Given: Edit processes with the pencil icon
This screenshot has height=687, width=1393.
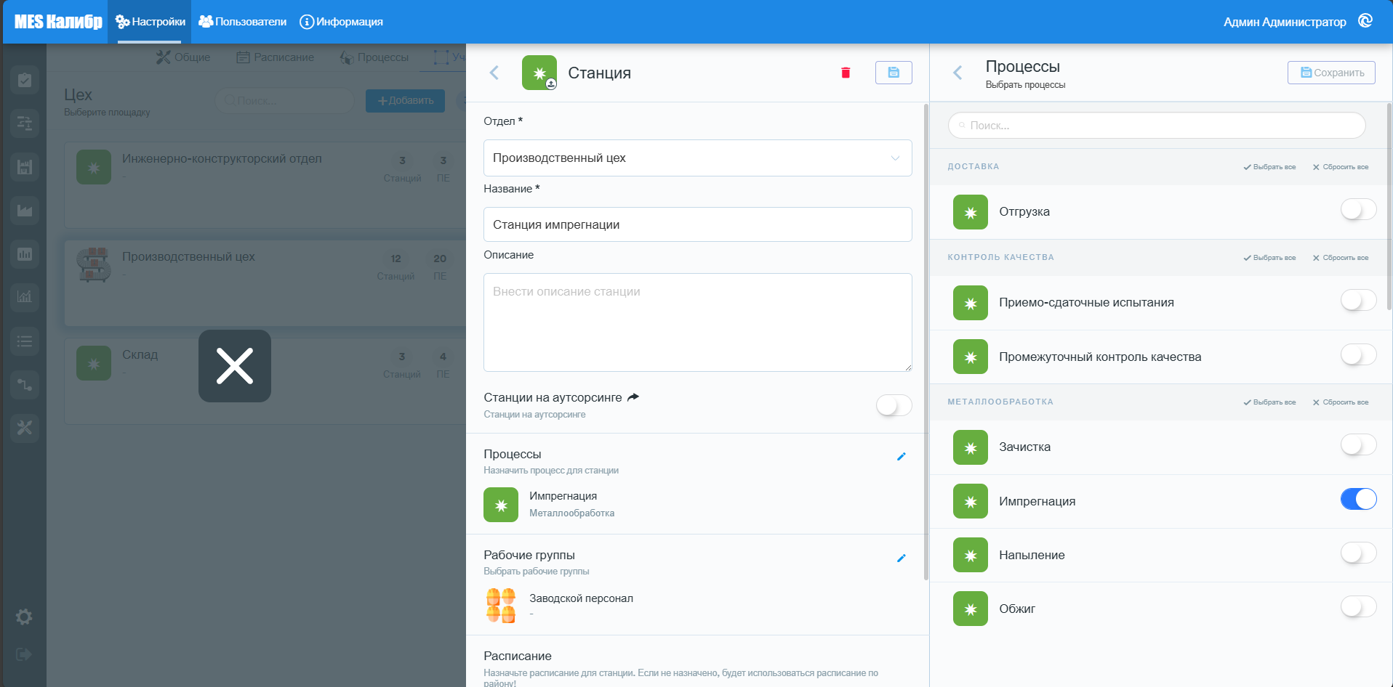Looking at the screenshot, I should [x=901, y=457].
